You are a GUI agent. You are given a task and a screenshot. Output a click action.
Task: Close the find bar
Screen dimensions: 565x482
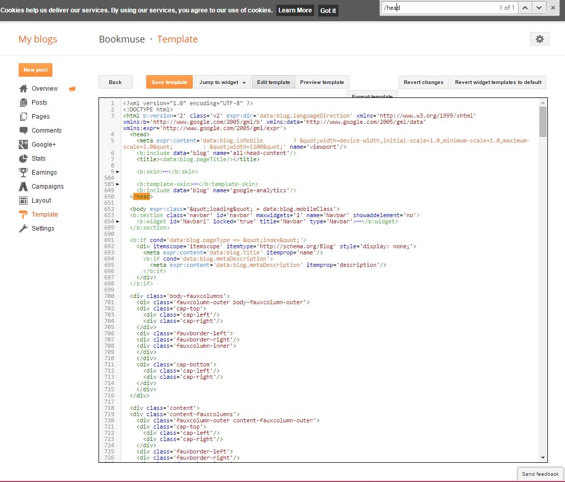pos(553,8)
